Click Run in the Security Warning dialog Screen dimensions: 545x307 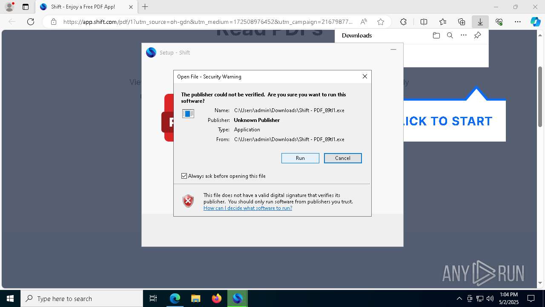point(300,158)
